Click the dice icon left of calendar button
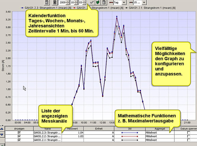Viewport: 197px width, 146px height. pyautogui.click(x=46, y=2)
